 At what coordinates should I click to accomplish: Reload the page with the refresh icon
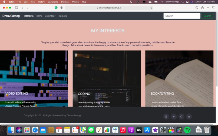click(151, 8)
